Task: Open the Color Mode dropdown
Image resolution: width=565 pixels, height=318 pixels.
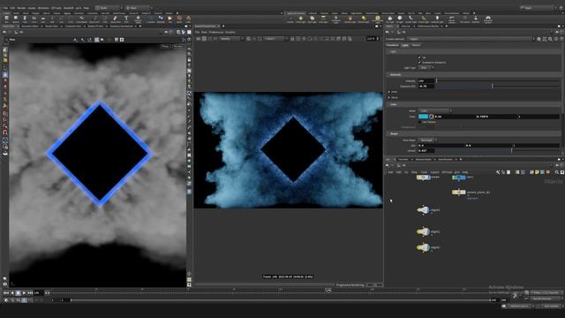Action: (x=435, y=110)
